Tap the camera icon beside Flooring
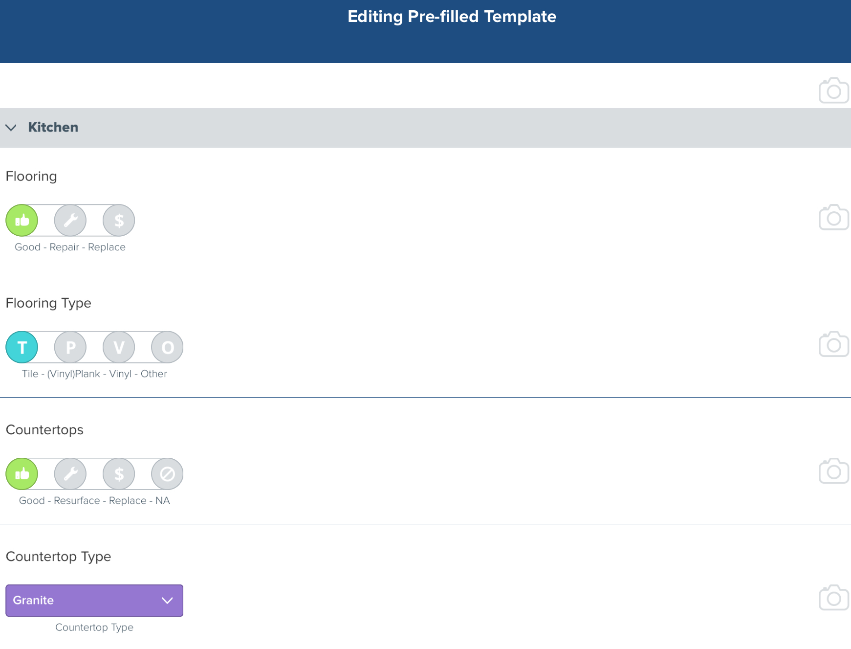This screenshot has height=649, width=851. click(833, 217)
